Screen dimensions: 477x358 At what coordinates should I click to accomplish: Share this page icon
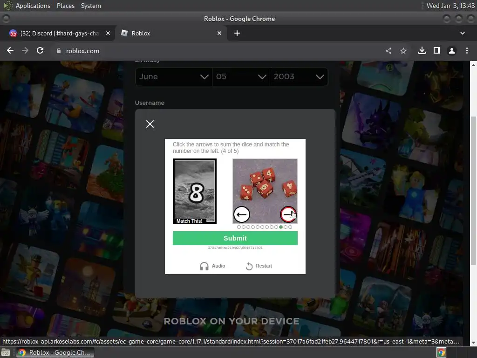click(388, 51)
